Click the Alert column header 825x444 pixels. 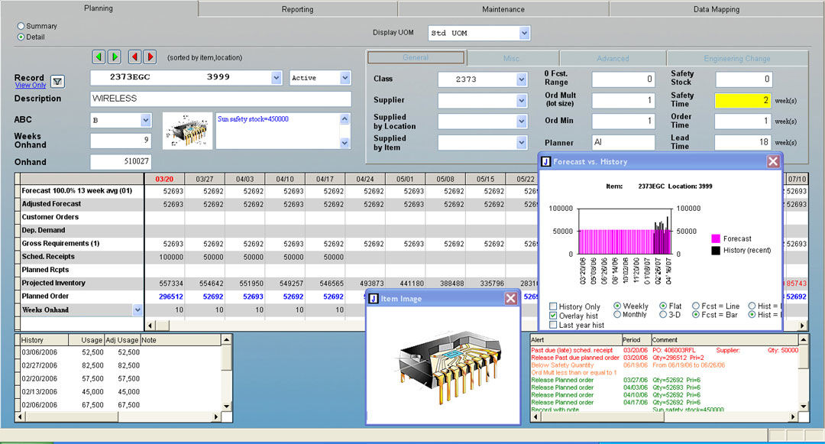click(576, 340)
